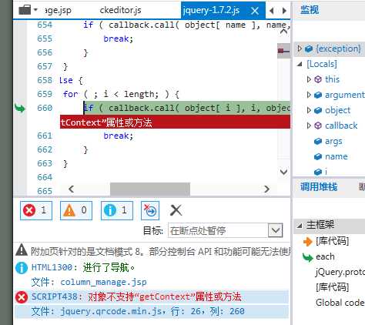
Task: Show next tabs with right arrow
Action: click(284, 11)
